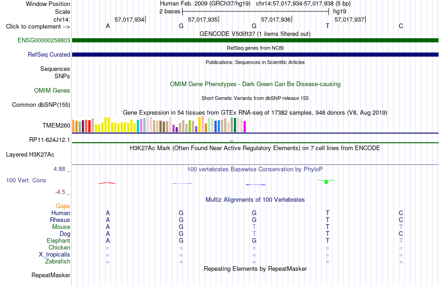Screen dimensions: 439x286
Task: Click the Dog species row label
Action: 65,234
